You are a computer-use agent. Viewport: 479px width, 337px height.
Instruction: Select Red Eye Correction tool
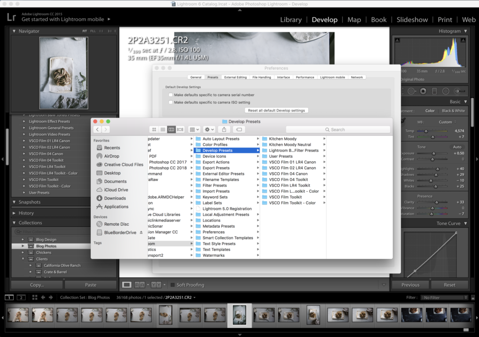[x=423, y=91]
